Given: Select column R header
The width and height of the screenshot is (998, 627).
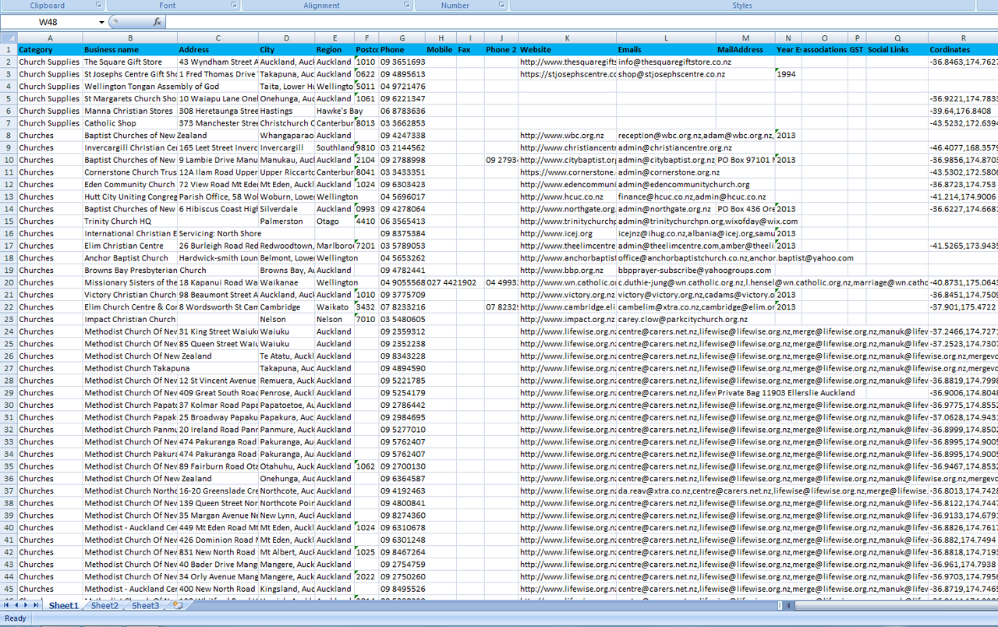Looking at the screenshot, I should click(964, 37).
